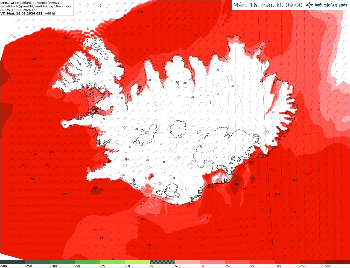The width and height of the screenshot is (350, 268).
Task: Click the 268 flux value on the dark patch
Action: (95, 188)
